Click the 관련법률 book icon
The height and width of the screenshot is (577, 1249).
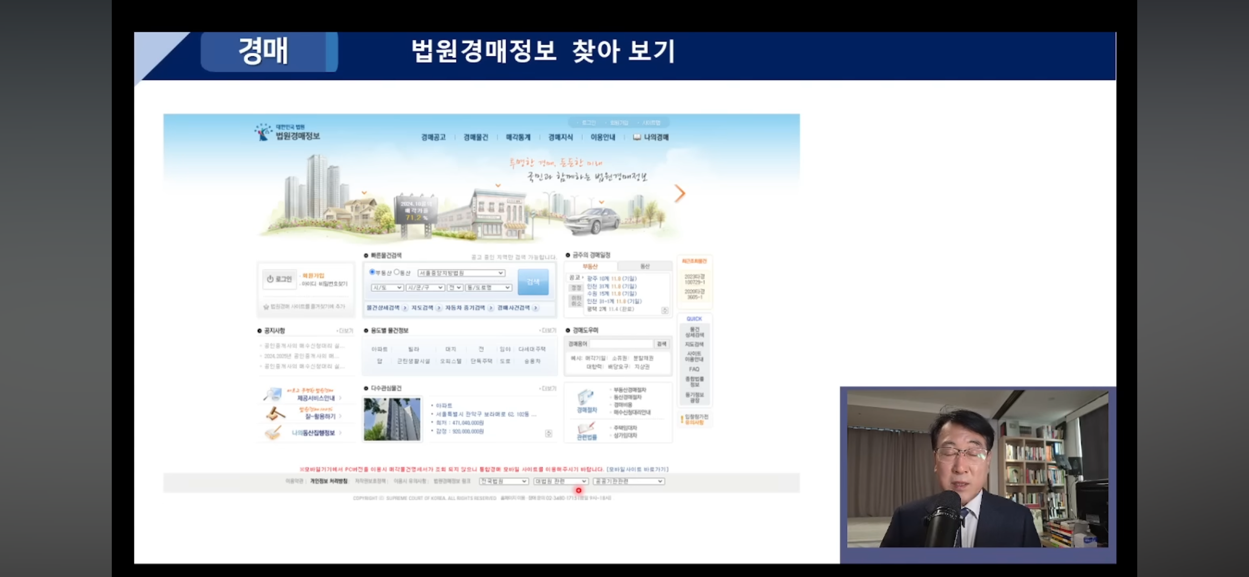pyautogui.click(x=586, y=427)
